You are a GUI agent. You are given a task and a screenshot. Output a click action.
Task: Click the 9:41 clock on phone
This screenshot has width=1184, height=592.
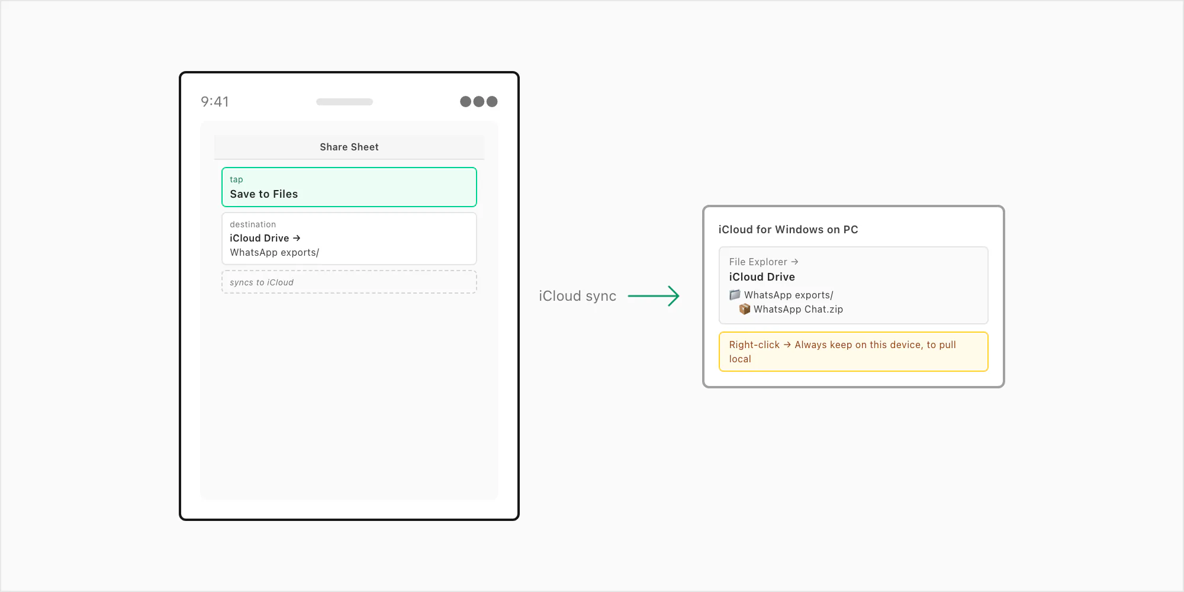point(214,102)
